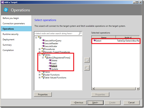Click the Table Valued Functions folder icon
The image size is (144, 108).
43,78
